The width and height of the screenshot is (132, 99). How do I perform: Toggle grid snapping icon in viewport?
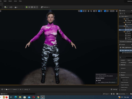(94, 11)
